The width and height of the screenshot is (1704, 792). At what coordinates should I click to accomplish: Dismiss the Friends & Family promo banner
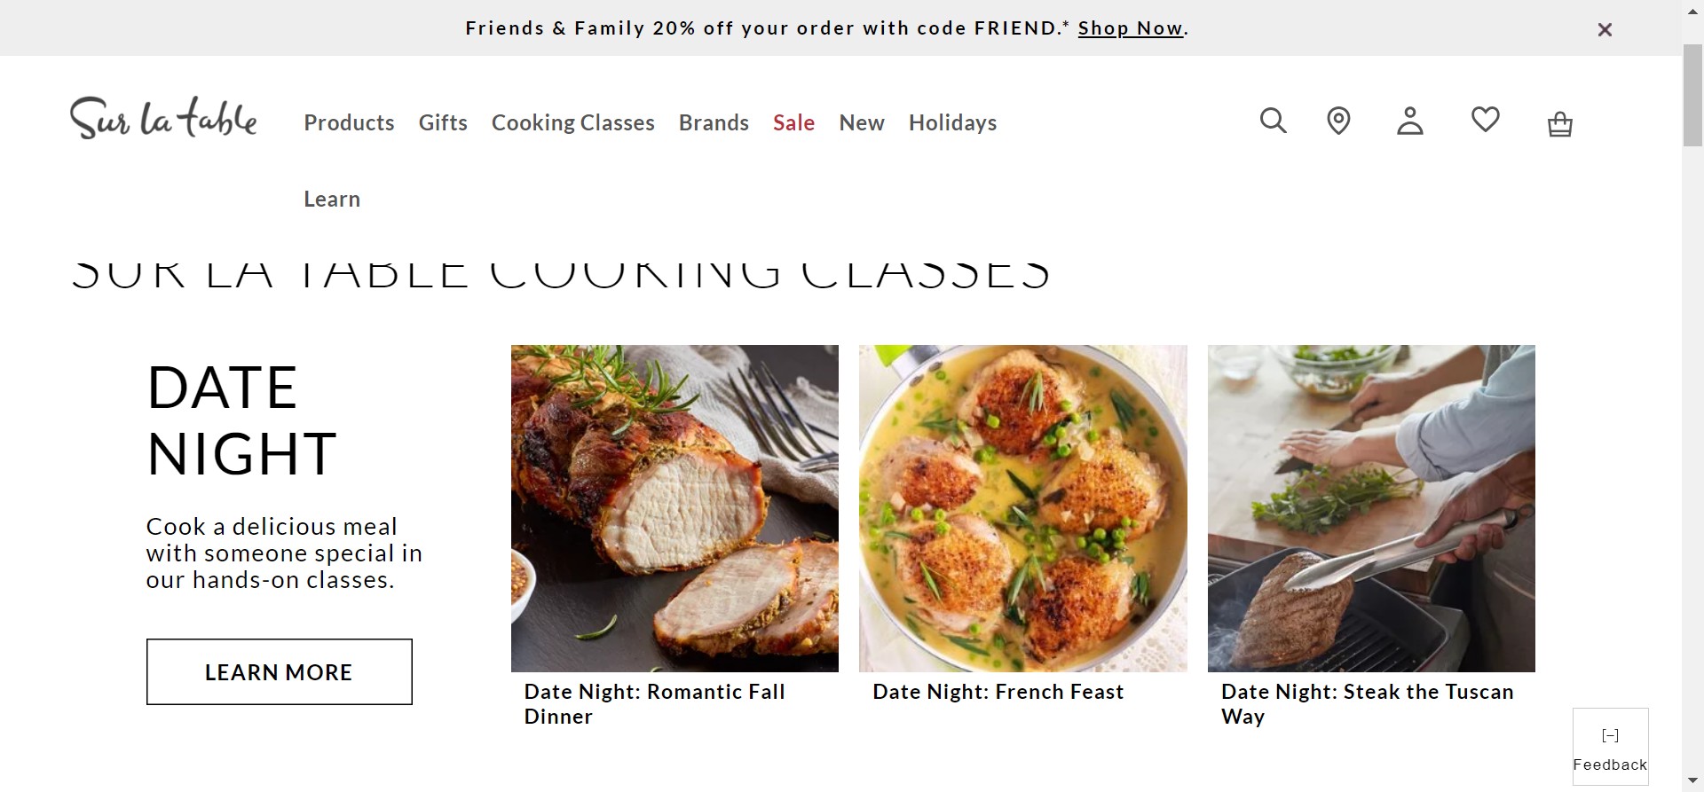pyautogui.click(x=1605, y=29)
